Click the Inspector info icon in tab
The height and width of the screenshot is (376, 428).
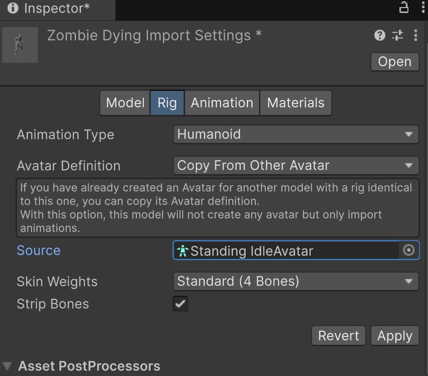point(12,8)
